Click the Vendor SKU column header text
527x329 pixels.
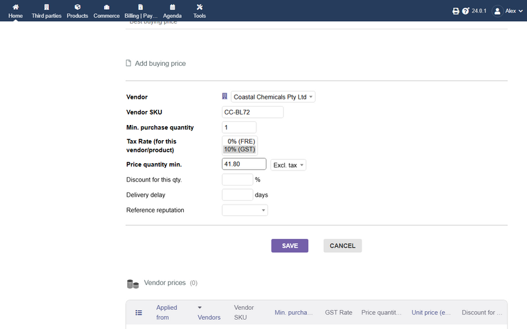pyautogui.click(x=244, y=313)
